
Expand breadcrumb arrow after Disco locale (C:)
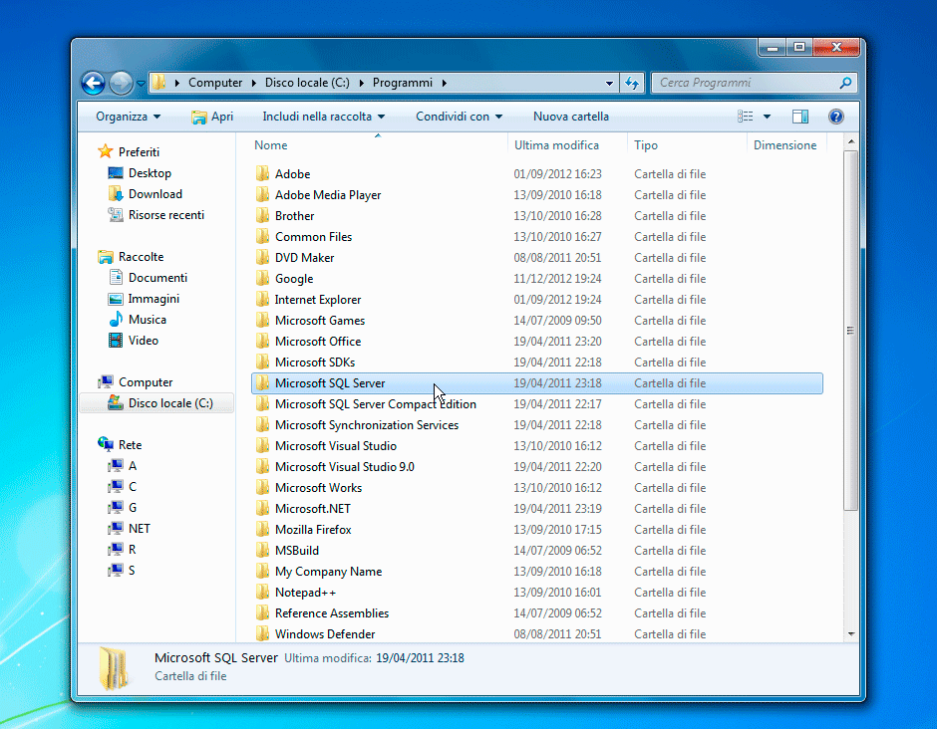coord(361,83)
